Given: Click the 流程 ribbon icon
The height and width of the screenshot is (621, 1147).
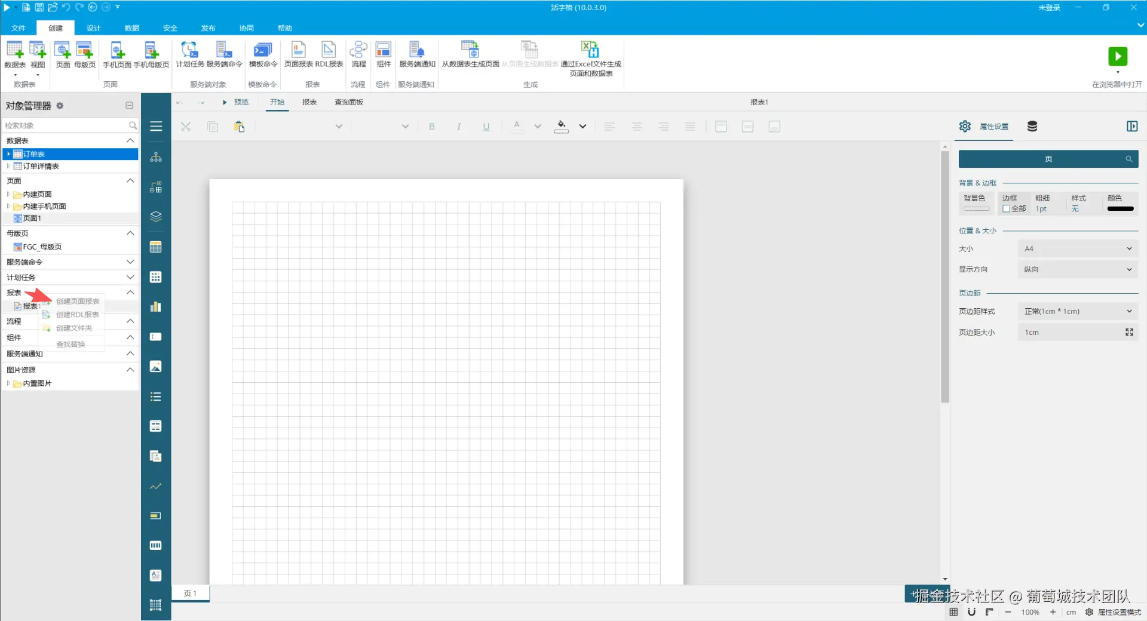Looking at the screenshot, I should point(358,54).
